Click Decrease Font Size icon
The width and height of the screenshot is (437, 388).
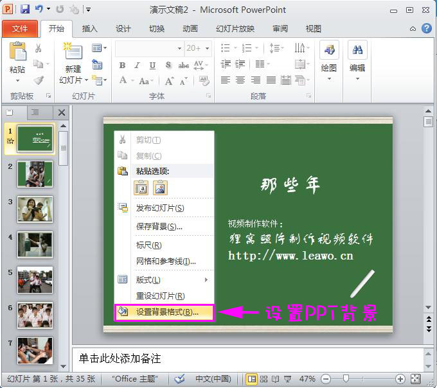pyautogui.click(x=183, y=81)
